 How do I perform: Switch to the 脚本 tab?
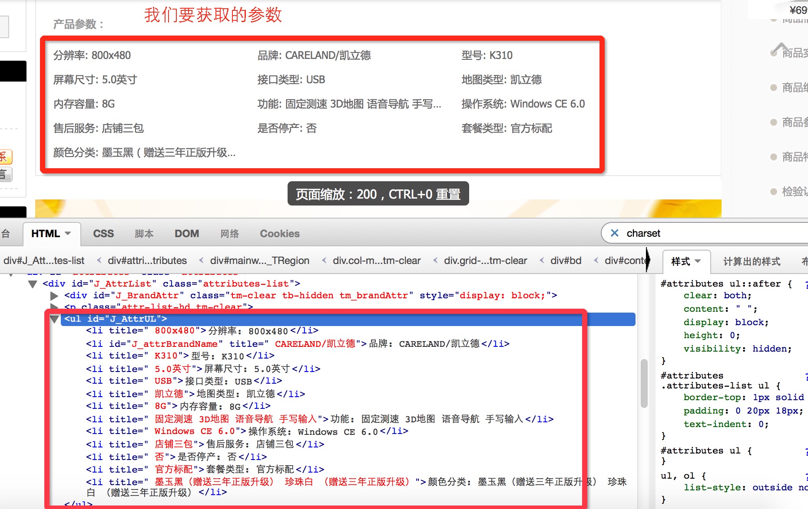tap(144, 234)
